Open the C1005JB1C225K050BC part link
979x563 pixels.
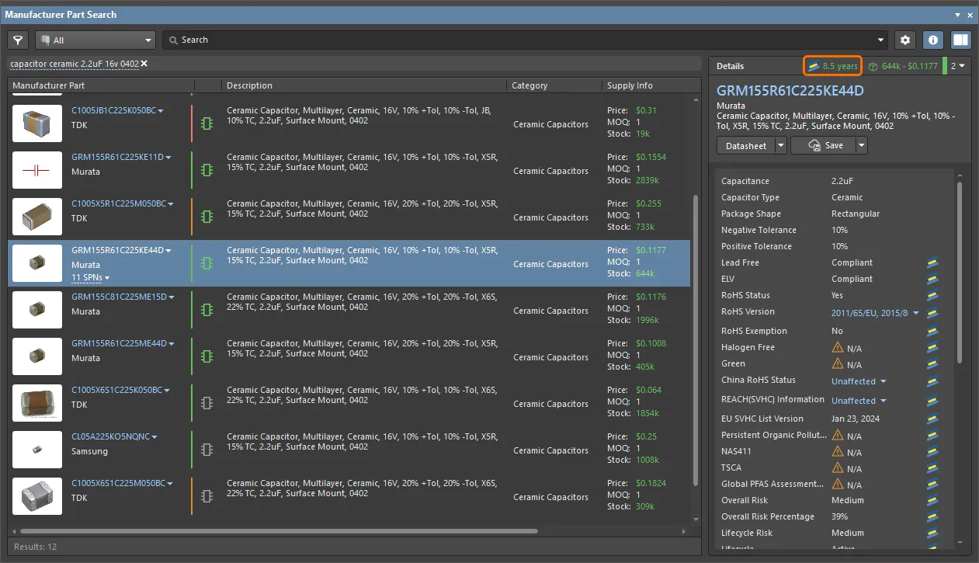(x=114, y=110)
